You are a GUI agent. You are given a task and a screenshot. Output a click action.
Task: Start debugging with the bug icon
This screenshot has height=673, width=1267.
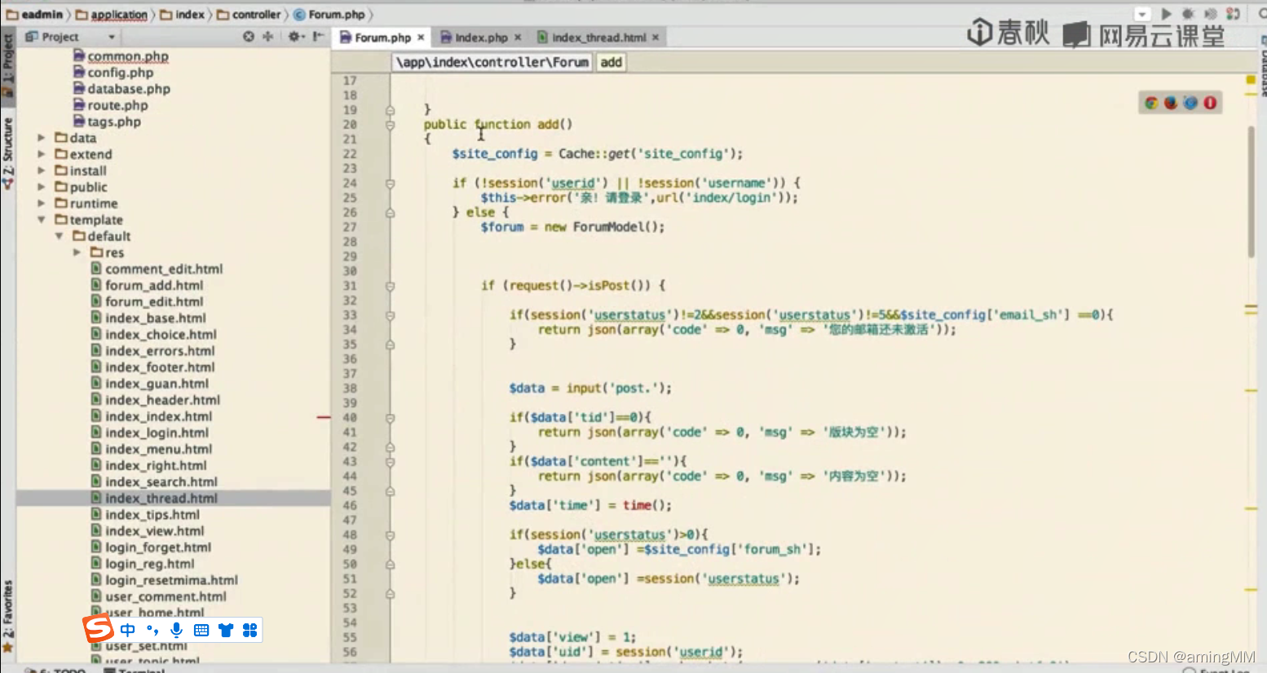1188,14
